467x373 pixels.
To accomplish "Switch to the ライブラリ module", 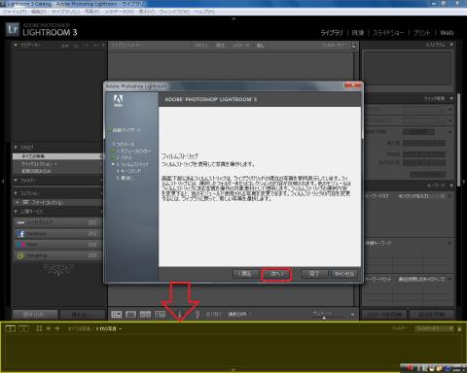I will tap(332, 33).
